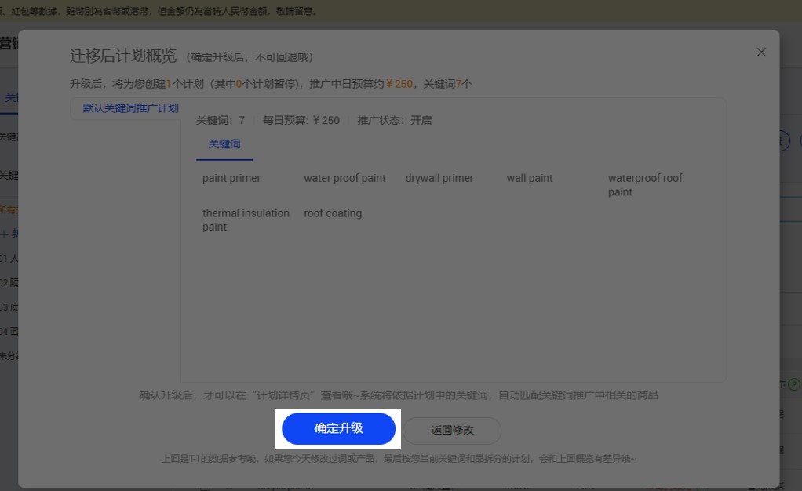The image size is (802, 491).
Task: Click the 'wall paint' keyword
Action: pos(530,179)
